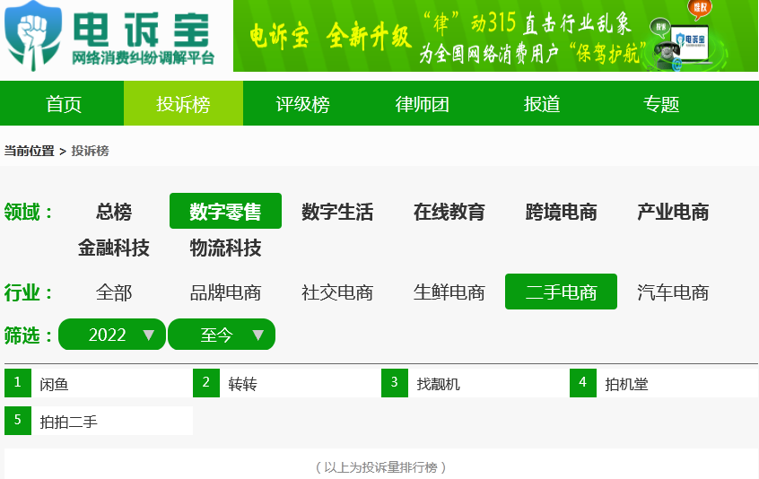Open the 投诉榜 navigation tab

(x=183, y=103)
